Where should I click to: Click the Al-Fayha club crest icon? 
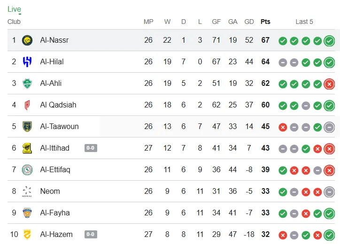point(27,213)
